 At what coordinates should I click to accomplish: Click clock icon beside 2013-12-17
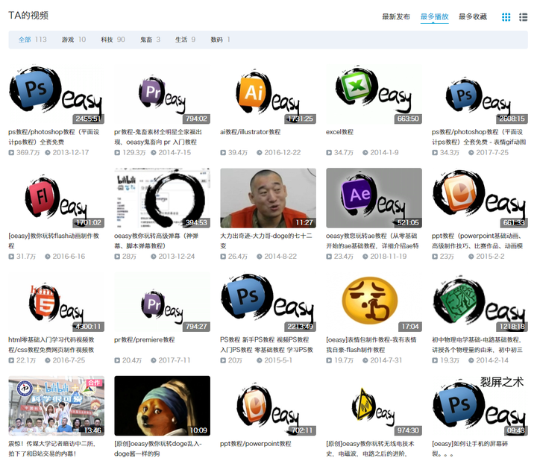pos(48,152)
